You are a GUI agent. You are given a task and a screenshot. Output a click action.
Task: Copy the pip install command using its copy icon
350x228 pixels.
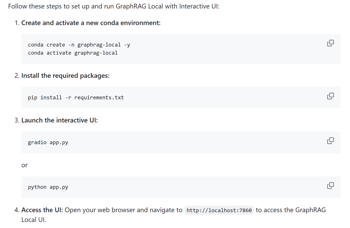coord(330,96)
